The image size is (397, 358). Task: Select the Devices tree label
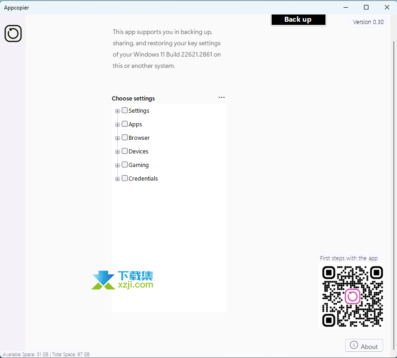[x=138, y=152]
